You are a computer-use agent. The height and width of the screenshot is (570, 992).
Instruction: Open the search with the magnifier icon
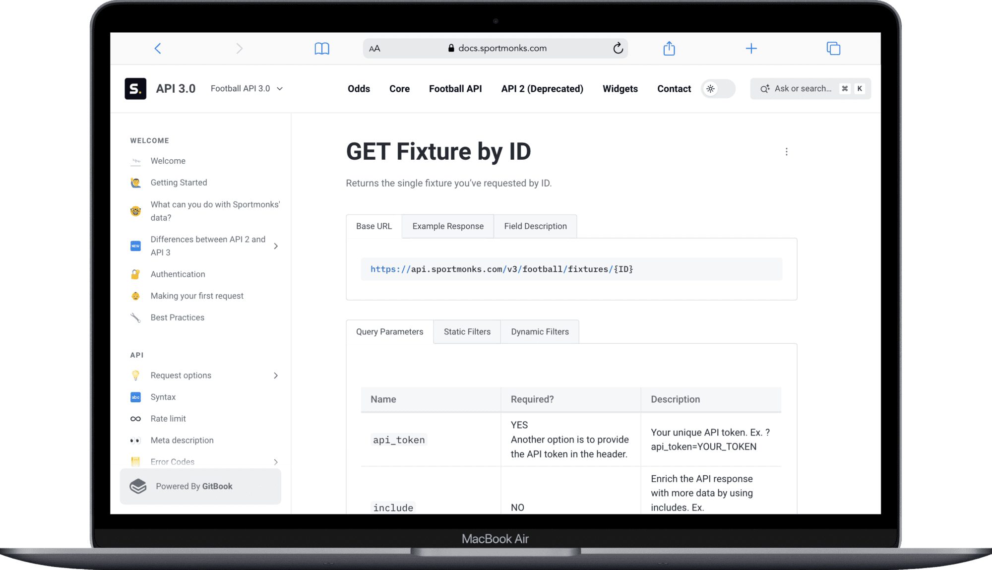[765, 88]
